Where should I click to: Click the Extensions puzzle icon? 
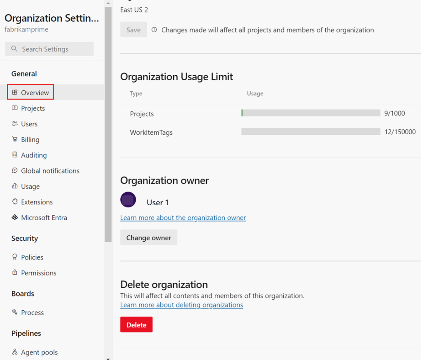(15, 202)
